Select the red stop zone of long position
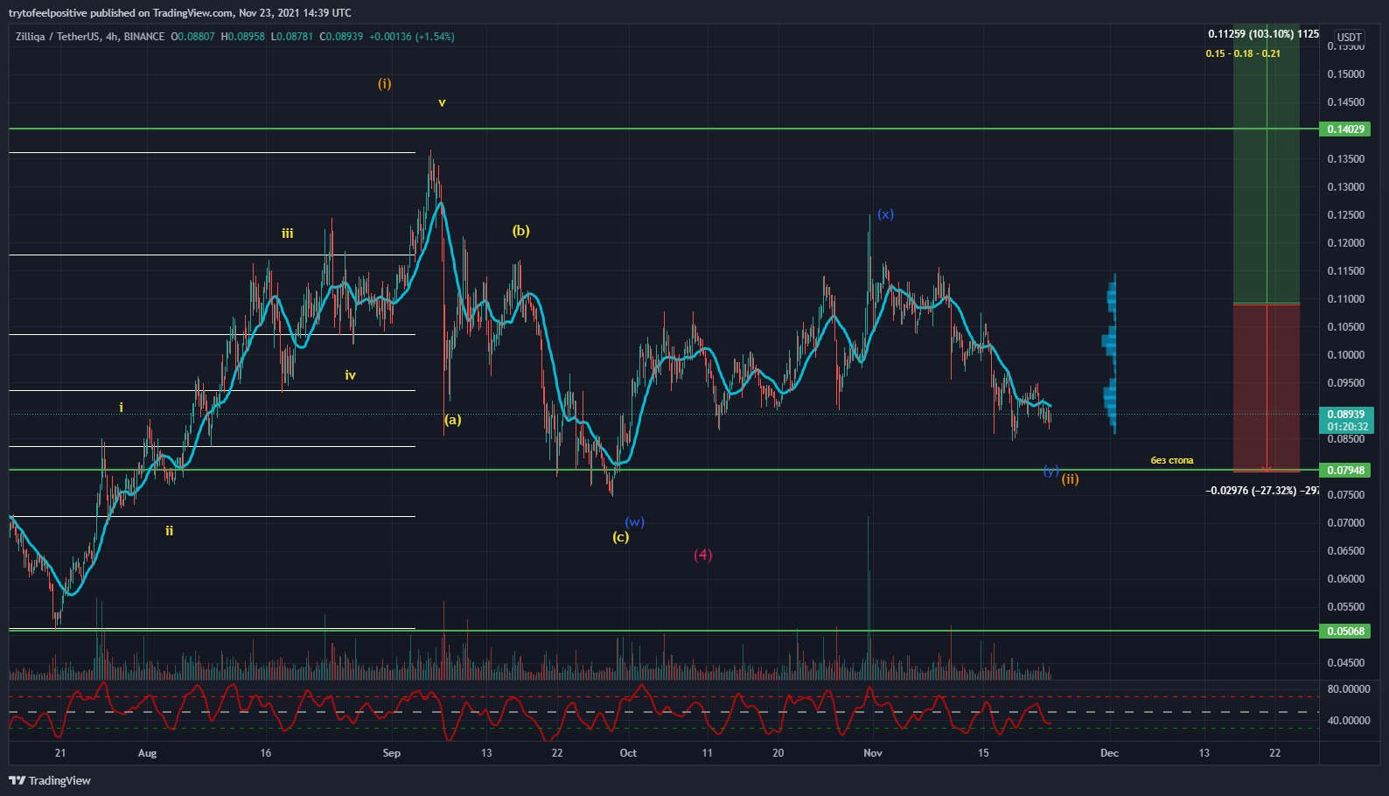Screen dimensions: 1389x796 pos(1267,388)
